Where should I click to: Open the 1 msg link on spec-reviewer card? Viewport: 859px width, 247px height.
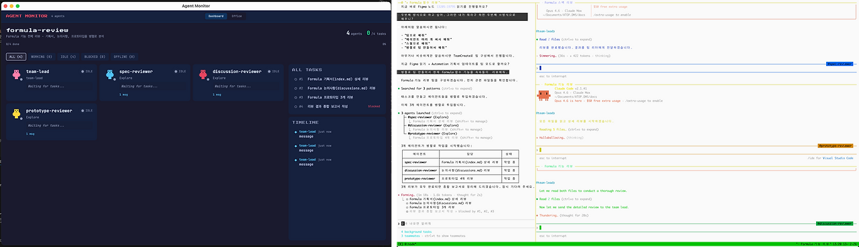(124, 95)
